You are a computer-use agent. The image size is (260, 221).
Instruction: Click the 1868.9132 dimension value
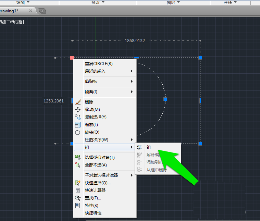[135, 41]
